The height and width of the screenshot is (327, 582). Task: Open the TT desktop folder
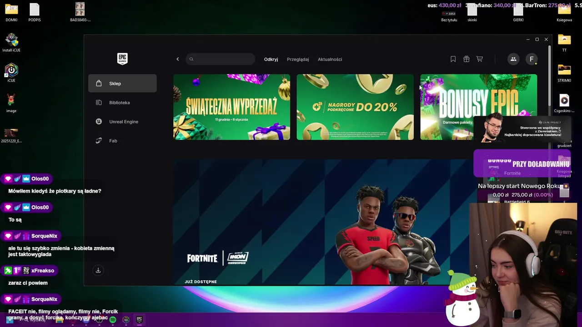coord(564,43)
